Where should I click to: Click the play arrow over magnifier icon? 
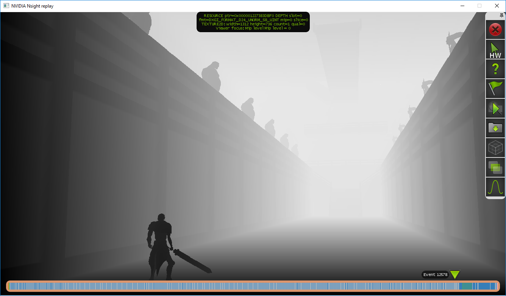click(495, 109)
